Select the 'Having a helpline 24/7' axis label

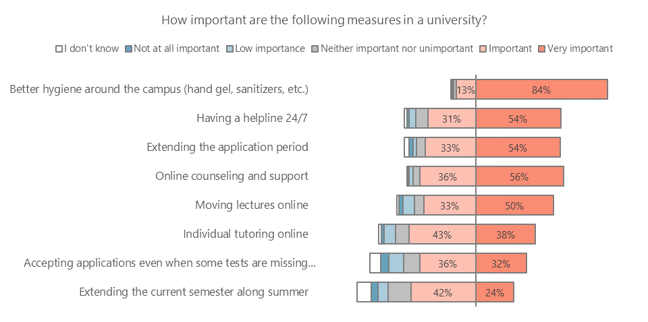[252, 119]
